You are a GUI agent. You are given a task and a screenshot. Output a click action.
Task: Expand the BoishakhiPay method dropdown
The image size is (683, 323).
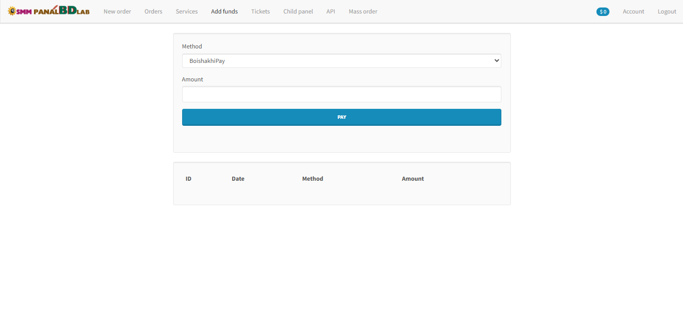coord(341,61)
